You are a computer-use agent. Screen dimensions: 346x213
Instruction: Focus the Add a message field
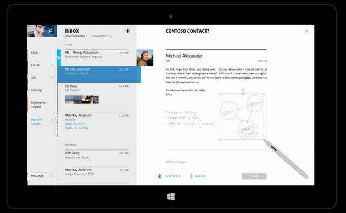(x=216, y=162)
